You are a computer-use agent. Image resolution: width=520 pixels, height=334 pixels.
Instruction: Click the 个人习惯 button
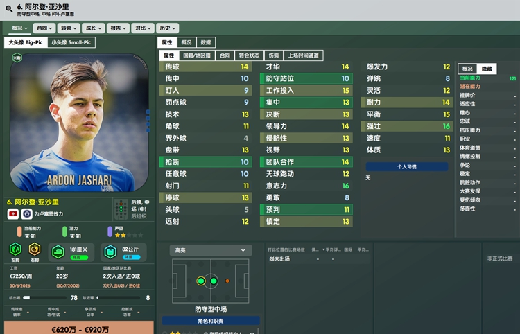tap(407, 167)
